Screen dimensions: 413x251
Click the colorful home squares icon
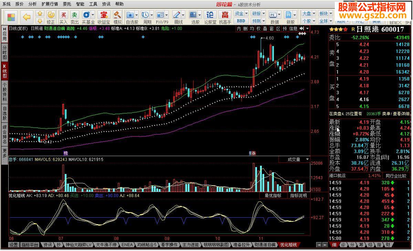coord(11,17)
